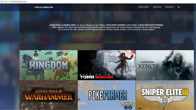Click the secure padlock icon in address bar
Screen dimensions: 196x110
[2, 2]
